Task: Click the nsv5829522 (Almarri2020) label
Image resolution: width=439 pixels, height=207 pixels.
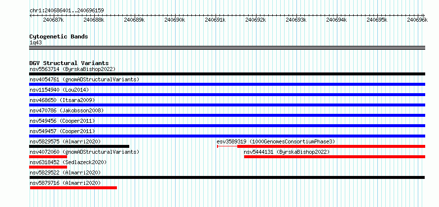Action: click(x=65, y=172)
